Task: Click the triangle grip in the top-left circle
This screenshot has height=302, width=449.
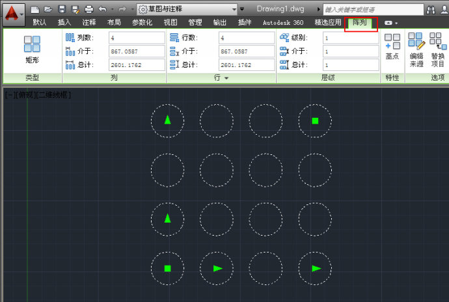Action: 167,120
